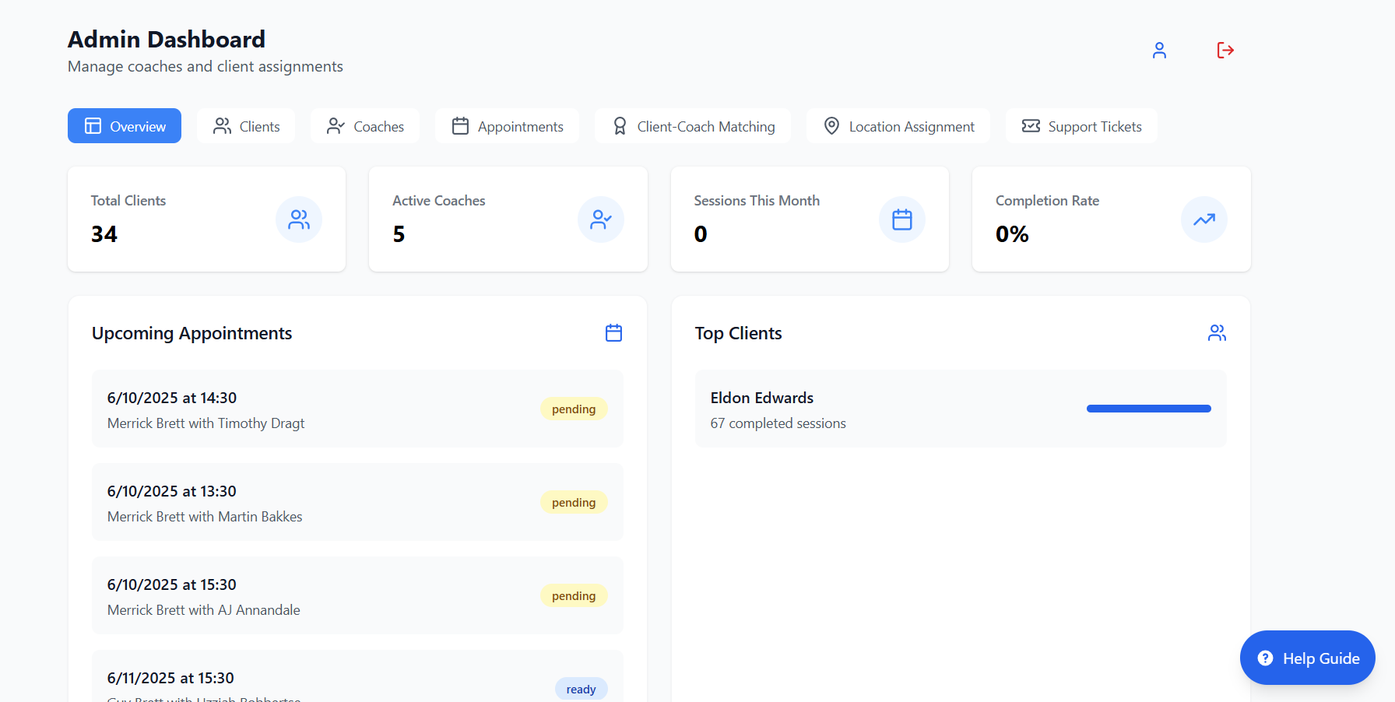
Task: Click people icon beside Top Clients heading
Action: 1217,333
